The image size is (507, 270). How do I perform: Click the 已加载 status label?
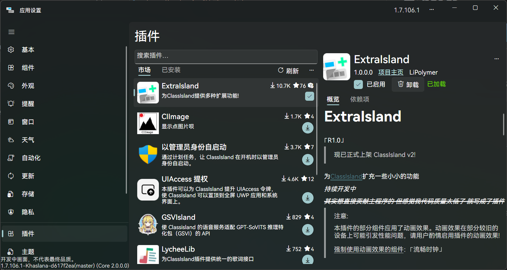(436, 84)
